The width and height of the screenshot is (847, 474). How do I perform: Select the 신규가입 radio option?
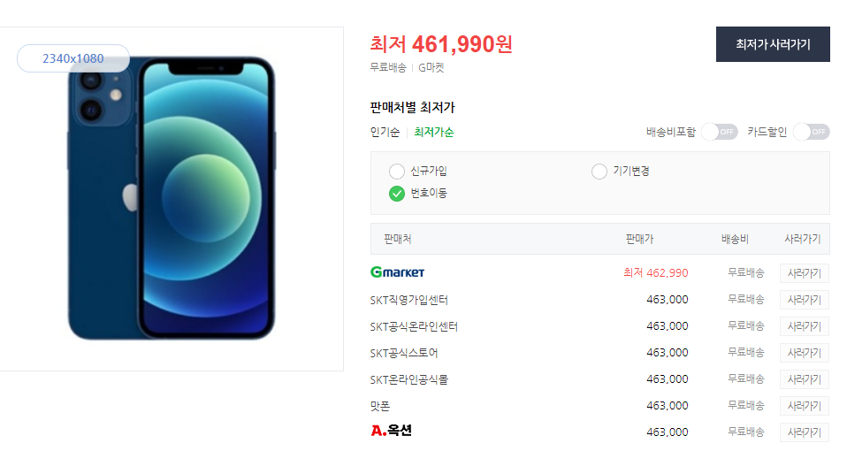pos(396,172)
